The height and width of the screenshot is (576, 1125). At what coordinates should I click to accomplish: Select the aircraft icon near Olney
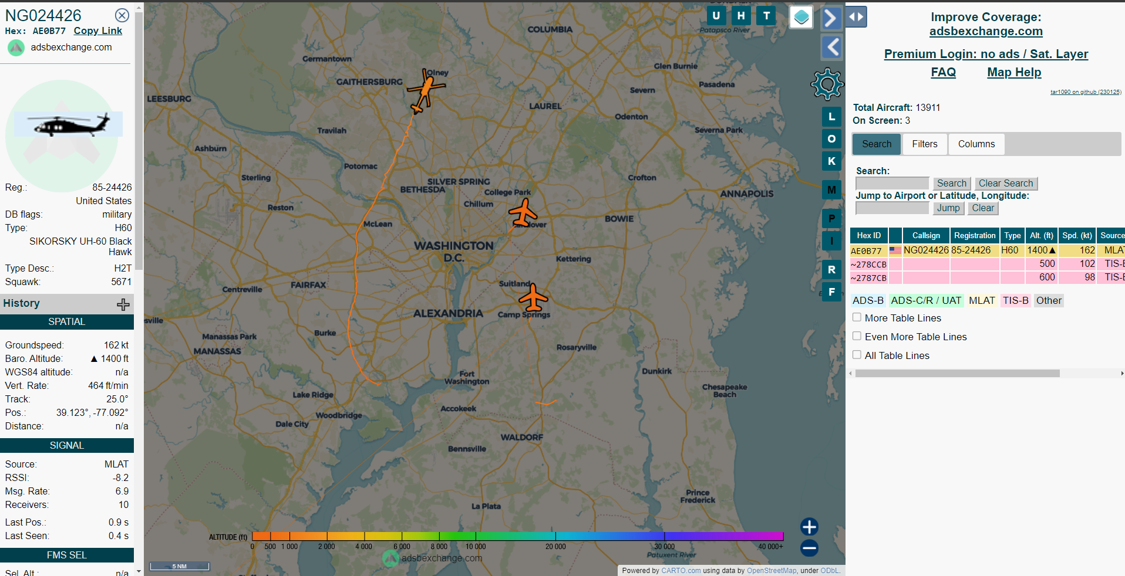pyautogui.click(x=426, y=90)
